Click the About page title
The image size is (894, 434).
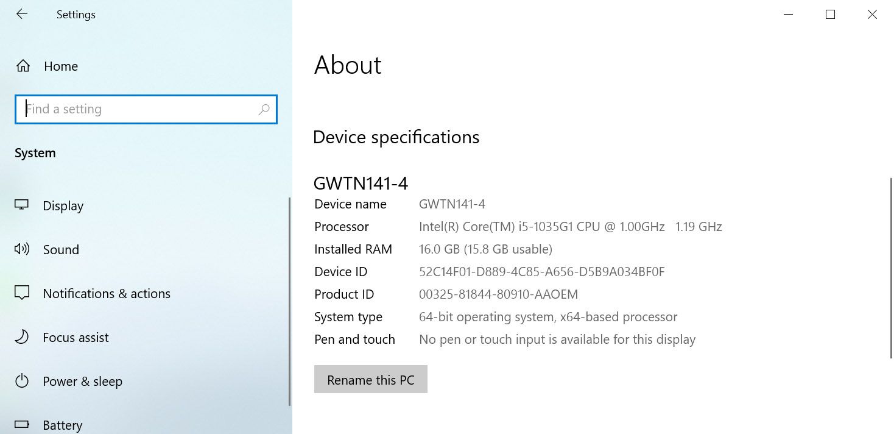pos(348,65)
